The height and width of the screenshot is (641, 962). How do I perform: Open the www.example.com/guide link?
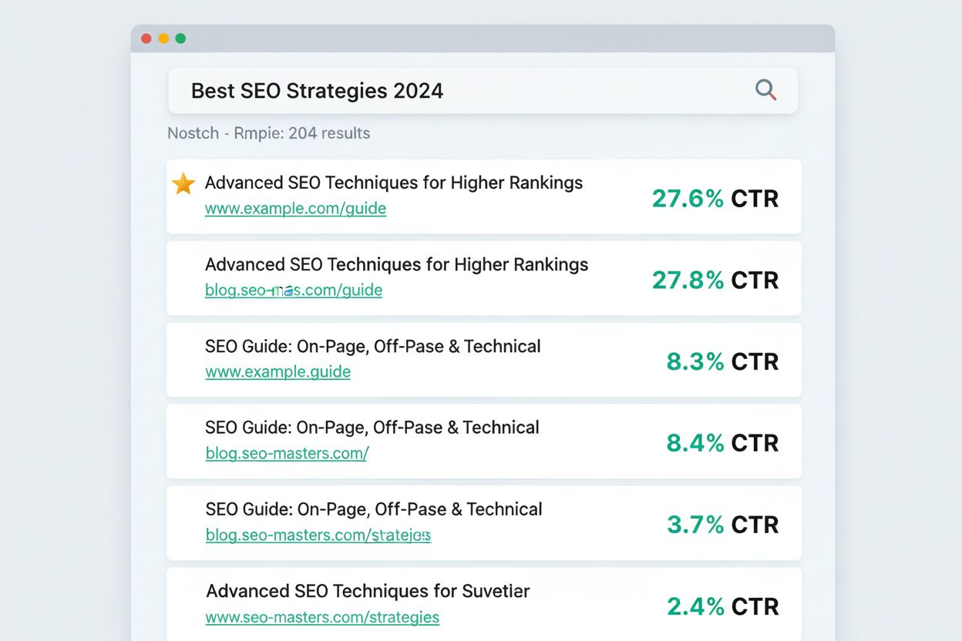pos(295,208)
